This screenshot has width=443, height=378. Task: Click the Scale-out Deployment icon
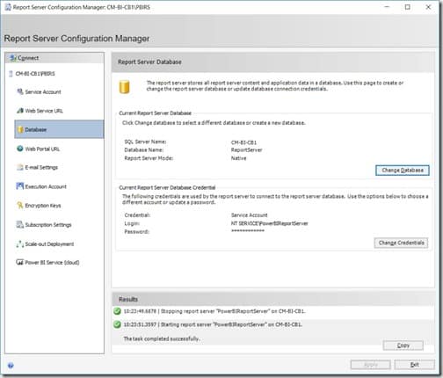pyautogui.click(x=19, y=244)
